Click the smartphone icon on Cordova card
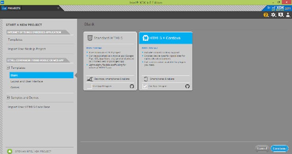The height and width of the screenshot is (154, 292). pos(146,79)
